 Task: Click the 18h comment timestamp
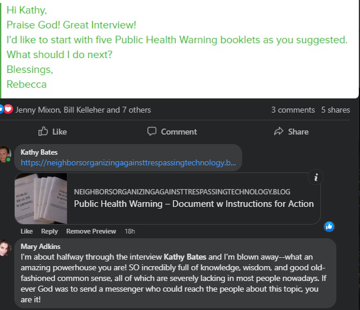130,231
